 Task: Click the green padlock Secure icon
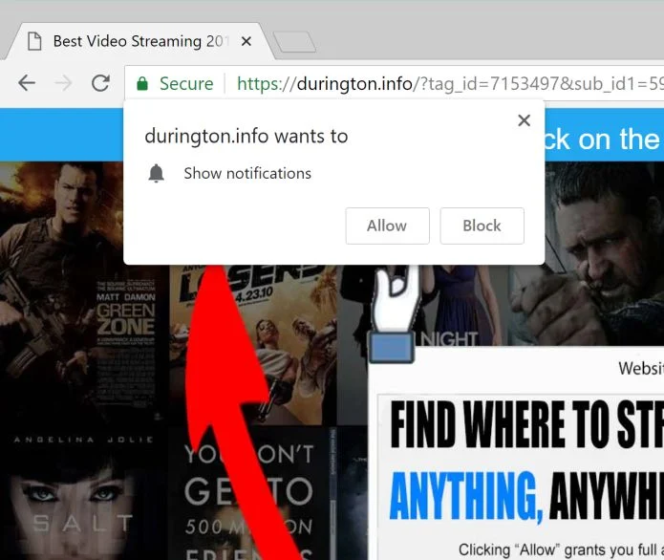coord(142,83)
